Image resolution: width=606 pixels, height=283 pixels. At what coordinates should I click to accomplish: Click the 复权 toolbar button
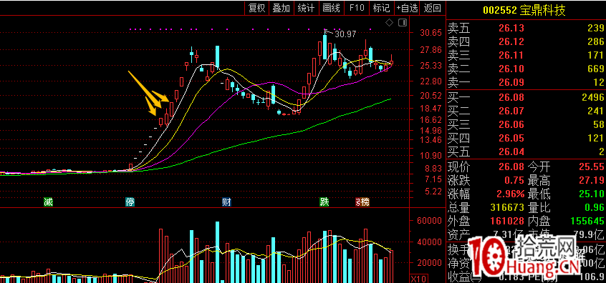[x=257, y=8]
